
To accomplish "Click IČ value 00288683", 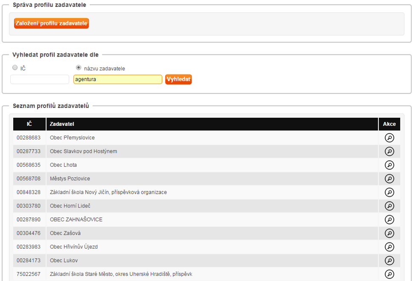I will pos(29,137).
